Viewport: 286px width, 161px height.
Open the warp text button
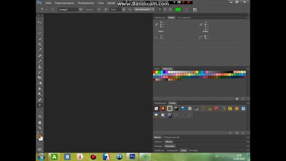click(186, 10)
